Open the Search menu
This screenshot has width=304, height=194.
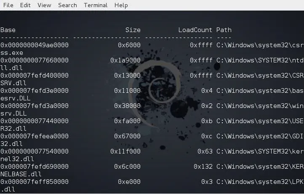click(x=67, y=5)
